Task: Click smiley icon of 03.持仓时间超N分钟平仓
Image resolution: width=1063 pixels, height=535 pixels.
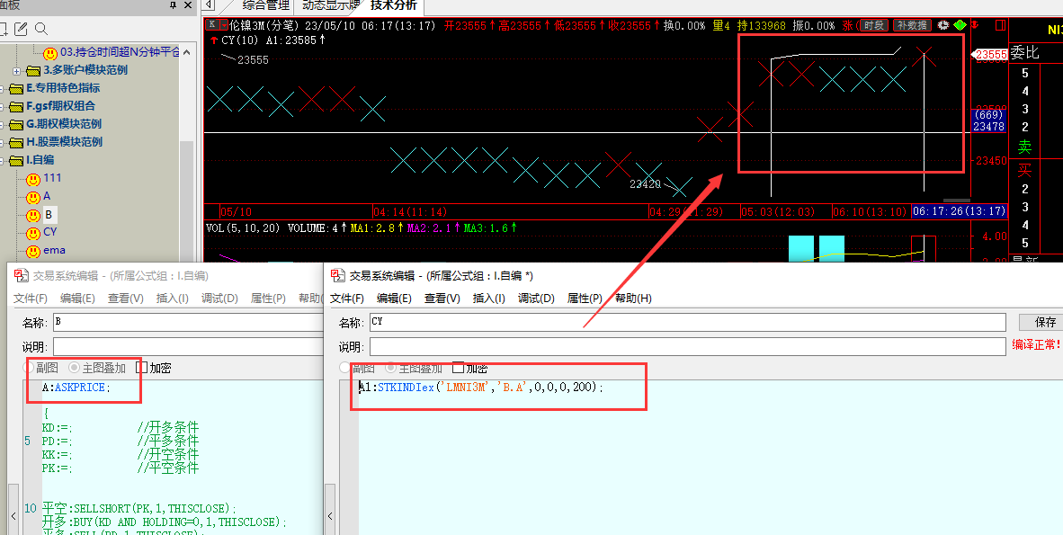Action: click(50, 53)
